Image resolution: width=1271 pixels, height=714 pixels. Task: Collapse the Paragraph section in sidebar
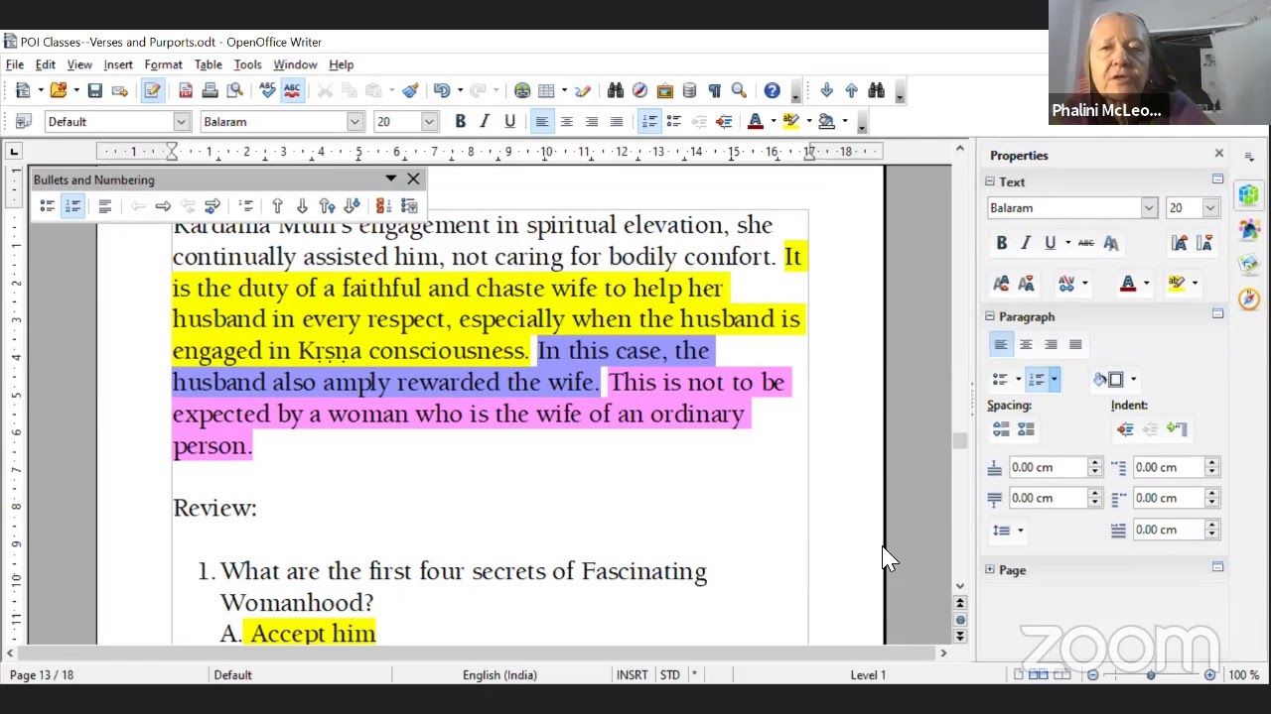989,316
